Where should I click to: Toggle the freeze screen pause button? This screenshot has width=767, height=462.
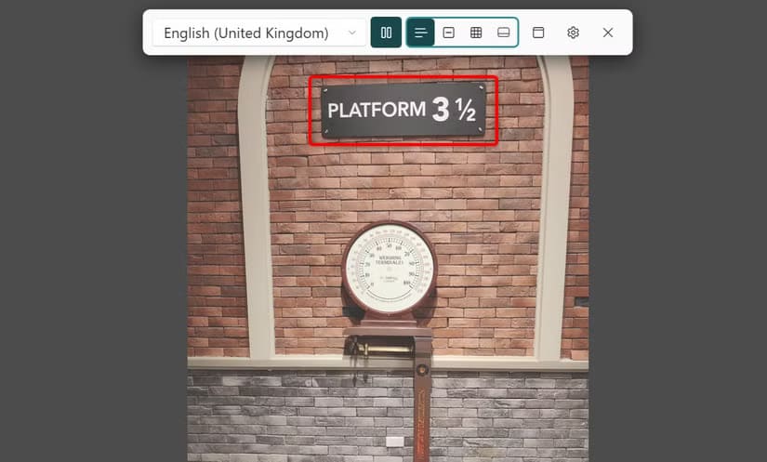tap(386, 33)
